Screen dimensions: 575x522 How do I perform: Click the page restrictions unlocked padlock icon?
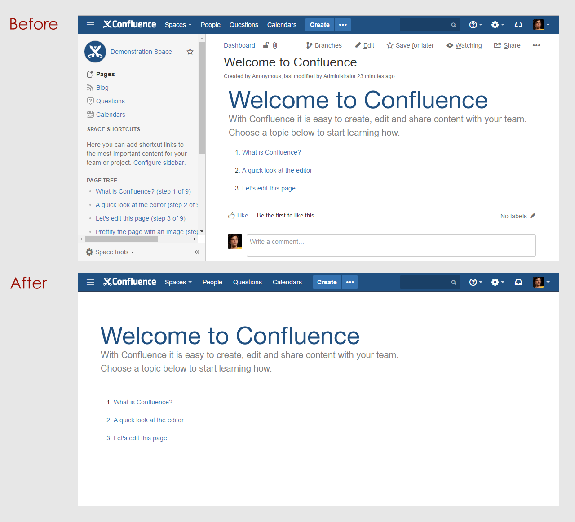click(x=266, y=45)
